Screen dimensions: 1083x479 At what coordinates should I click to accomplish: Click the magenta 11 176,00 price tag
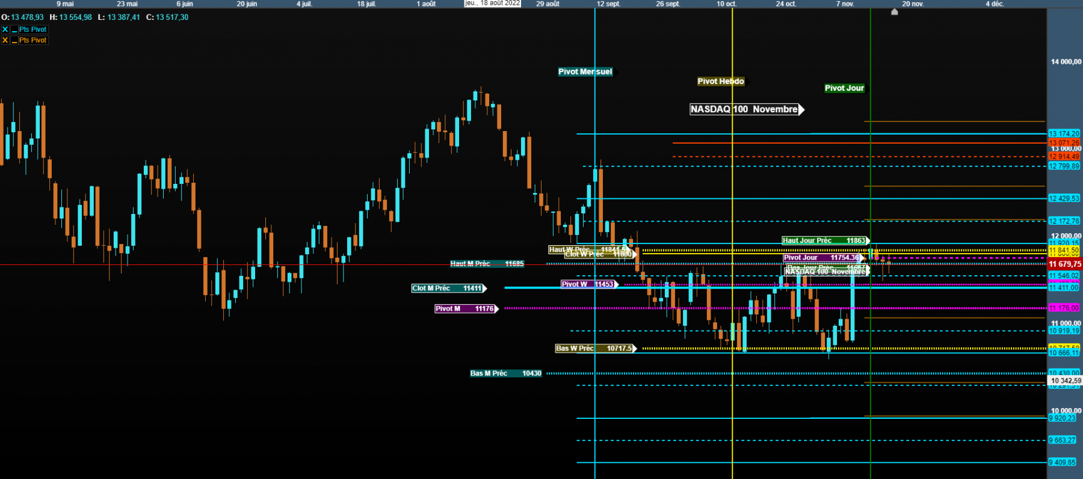pyautogui.click(x=1064, y=308)
